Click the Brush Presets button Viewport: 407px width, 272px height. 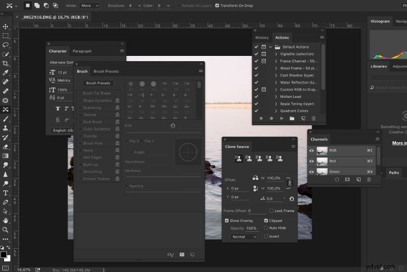click(x=98, y=83)
